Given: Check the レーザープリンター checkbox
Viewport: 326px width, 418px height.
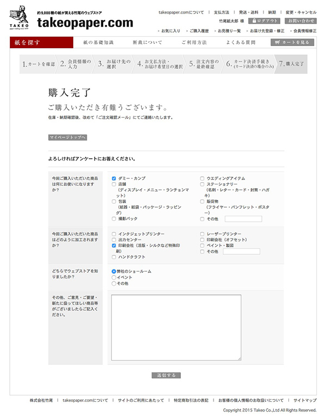Looking at the screenshot, I should (202, 234).
